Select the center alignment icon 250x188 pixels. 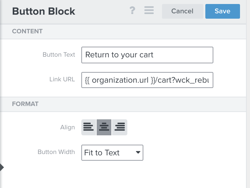pos(104,127)
